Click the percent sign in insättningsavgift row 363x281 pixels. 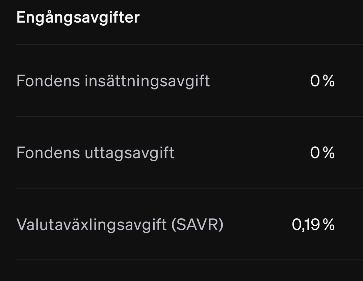[329, 81]
